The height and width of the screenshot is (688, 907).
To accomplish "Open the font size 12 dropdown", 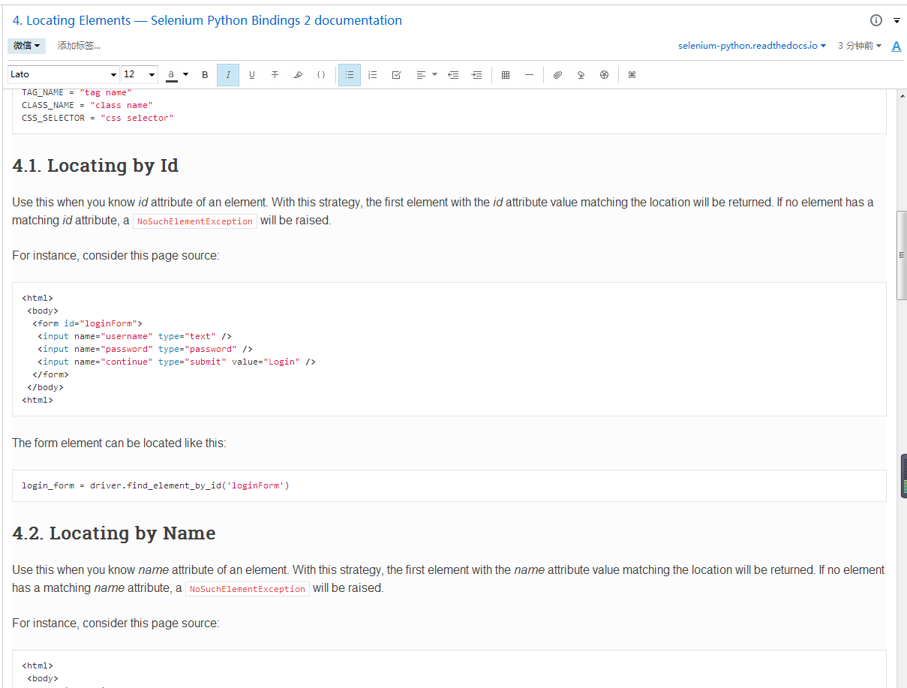I will pos(140,74).
